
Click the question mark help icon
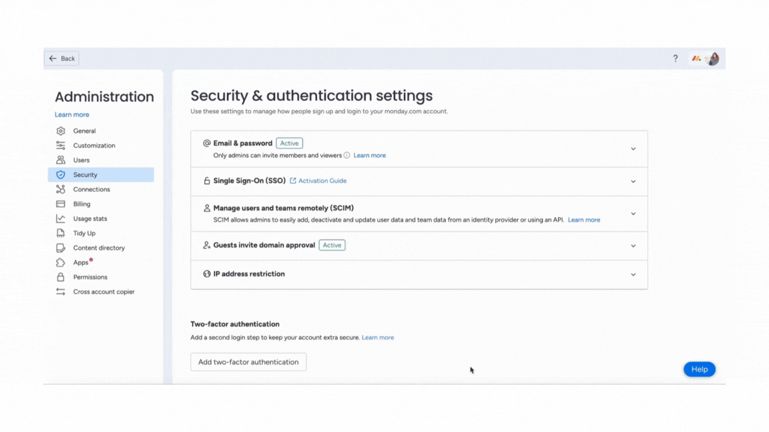pos(675,59)
